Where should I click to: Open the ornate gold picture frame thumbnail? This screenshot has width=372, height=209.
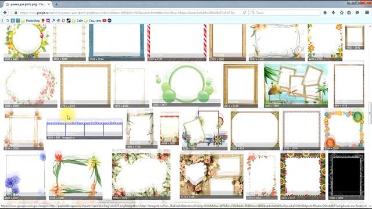[x=241, y=86]
